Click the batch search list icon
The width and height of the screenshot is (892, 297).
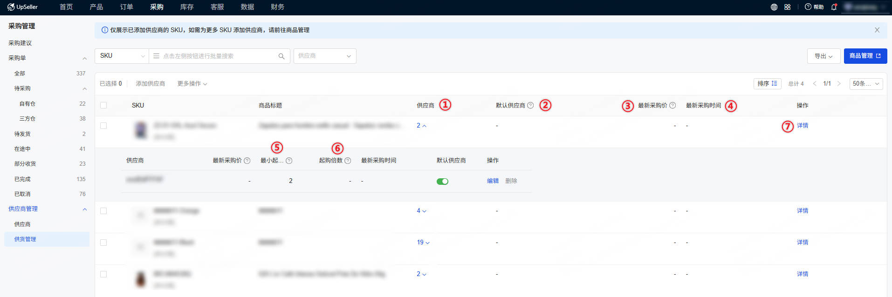coord(157,56)
